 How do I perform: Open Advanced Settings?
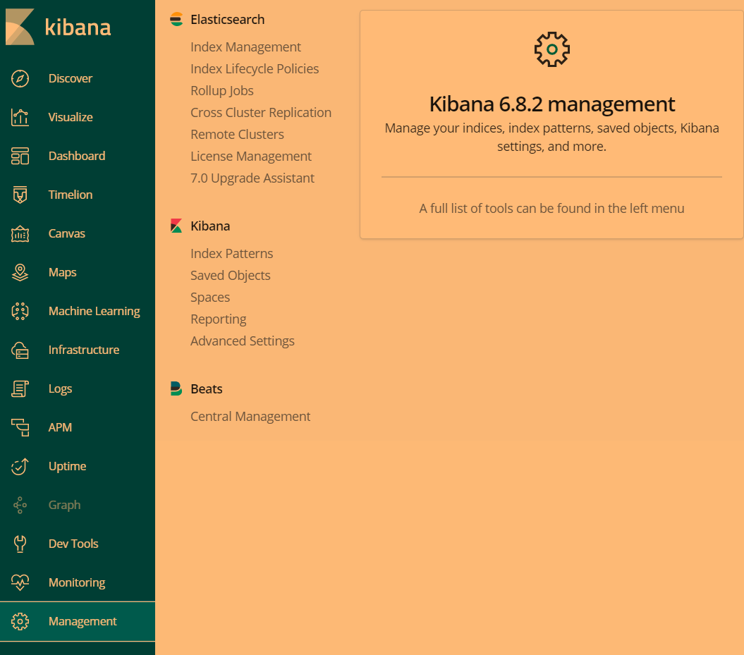pos(243,341)
